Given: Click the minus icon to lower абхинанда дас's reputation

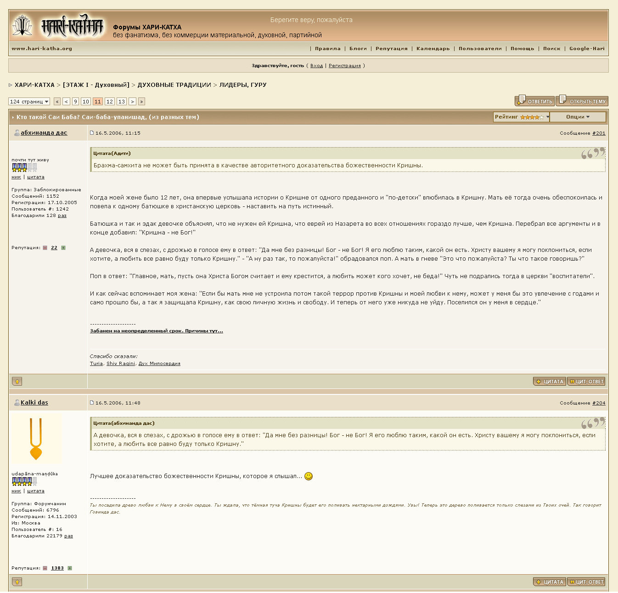Looking at the screenshot, I should click(45, 248).
